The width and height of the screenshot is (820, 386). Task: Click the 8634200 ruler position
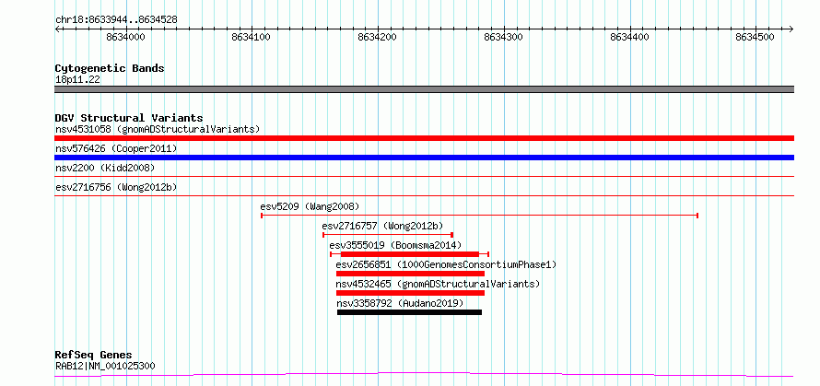[378, 37]
